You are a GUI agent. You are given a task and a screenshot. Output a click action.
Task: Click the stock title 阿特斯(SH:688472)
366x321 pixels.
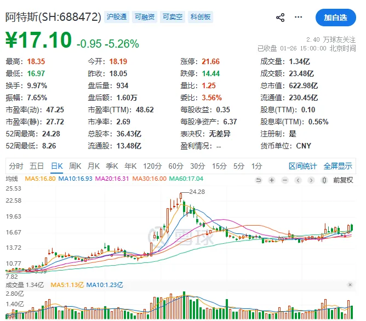pyautogui.click(x=54, y=17)
